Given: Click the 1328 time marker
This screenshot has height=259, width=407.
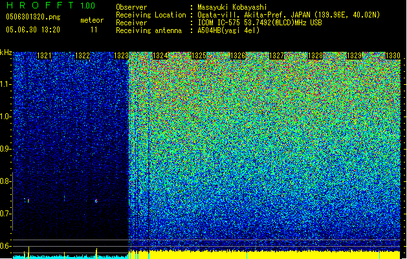Looking at the screenshot, I should point(315,56).
